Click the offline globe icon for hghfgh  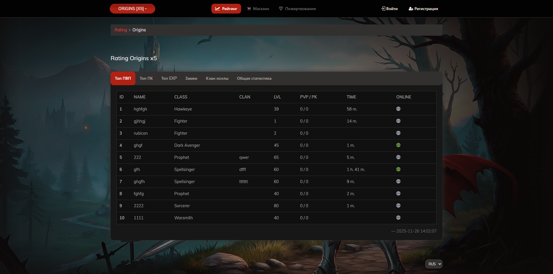pyautogui.click(x=398, y=109)
